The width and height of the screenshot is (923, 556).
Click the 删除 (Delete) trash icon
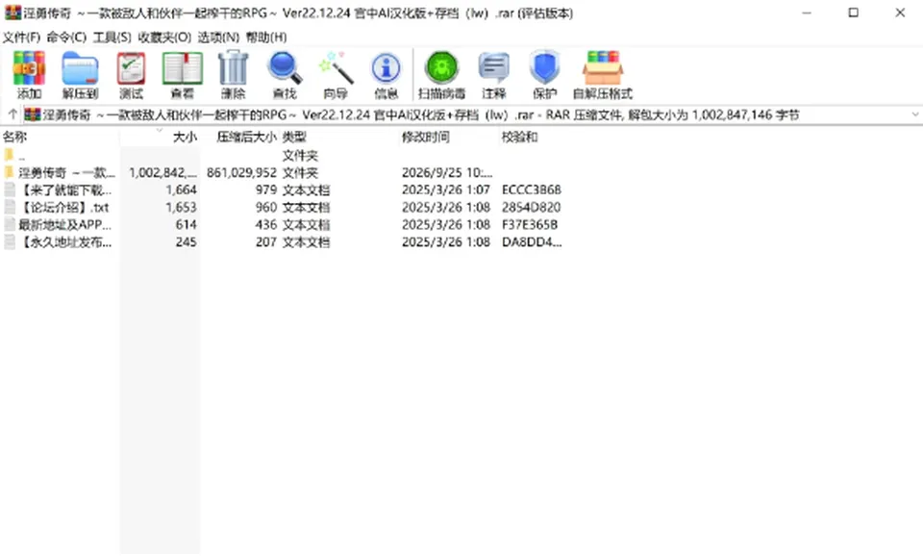233,68
